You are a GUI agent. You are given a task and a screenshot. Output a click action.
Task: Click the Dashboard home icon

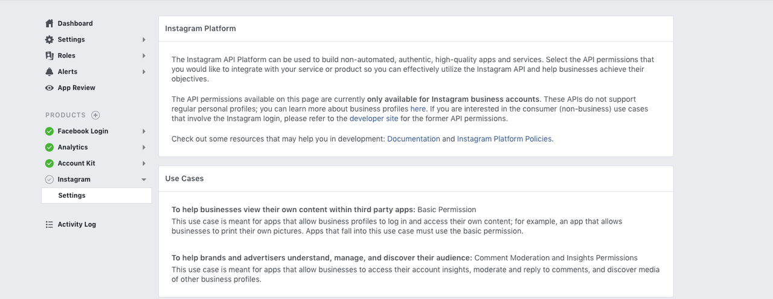[x=50, y=24]
